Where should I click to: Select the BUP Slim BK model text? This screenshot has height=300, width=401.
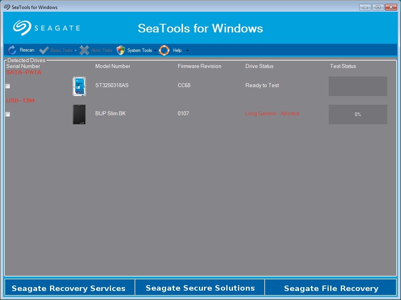[x=111, y=113]
